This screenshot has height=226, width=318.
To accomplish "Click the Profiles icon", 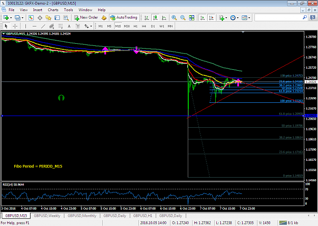I will (x=17, y=18).
